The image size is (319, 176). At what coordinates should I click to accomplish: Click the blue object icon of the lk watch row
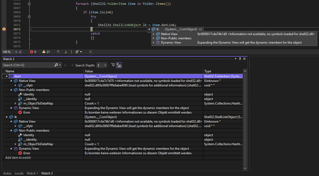[11, 117]
